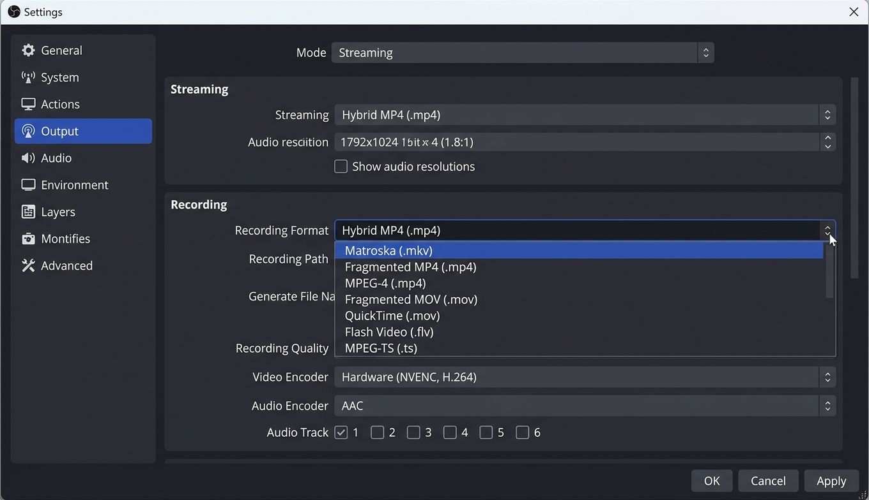Open the Mode dropdown showing Streaming
Screen dimensions: 869x500
coord(523,52)
